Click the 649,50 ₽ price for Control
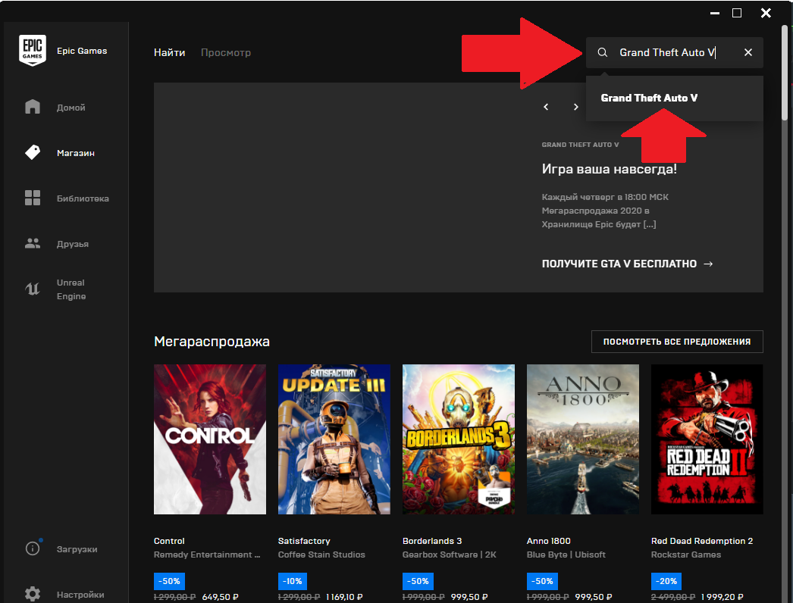This screenshot has width=793, height=603. (221, 597)
